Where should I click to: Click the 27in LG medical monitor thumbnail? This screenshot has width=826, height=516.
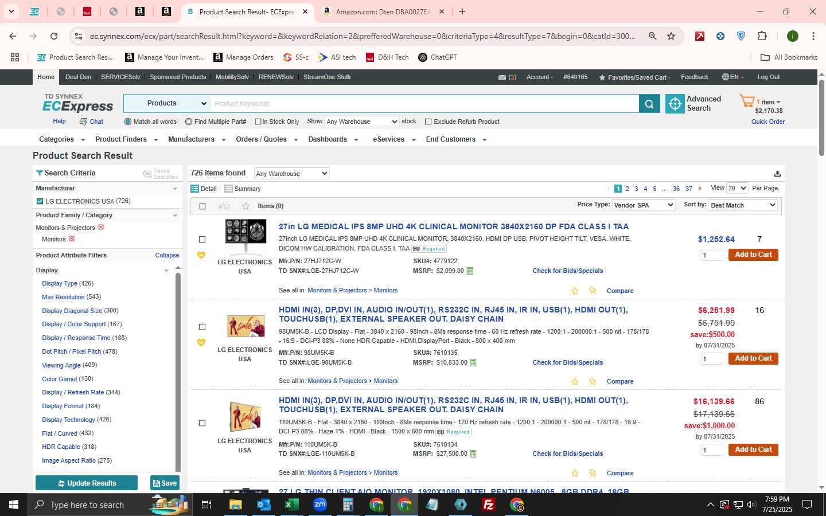[246, 236]
